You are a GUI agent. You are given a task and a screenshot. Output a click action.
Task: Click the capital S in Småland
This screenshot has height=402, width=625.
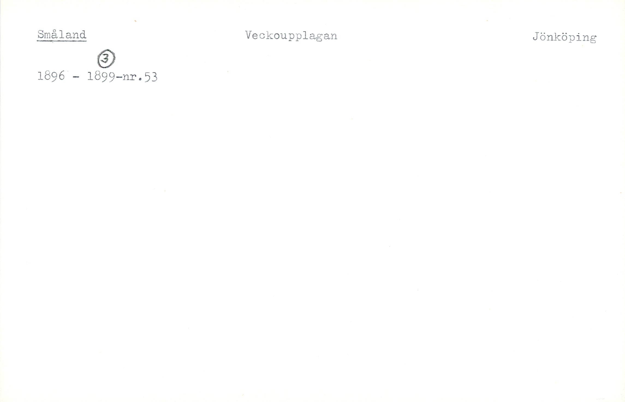(x=41, y=34)
